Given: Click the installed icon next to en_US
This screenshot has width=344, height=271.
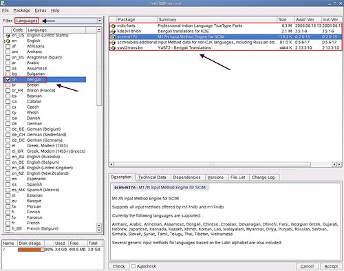Looking at the screenshot, I should [x=8, y=35].
